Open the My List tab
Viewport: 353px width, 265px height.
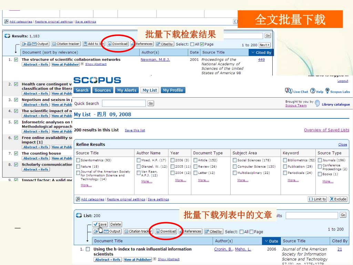tap(150, 90)
